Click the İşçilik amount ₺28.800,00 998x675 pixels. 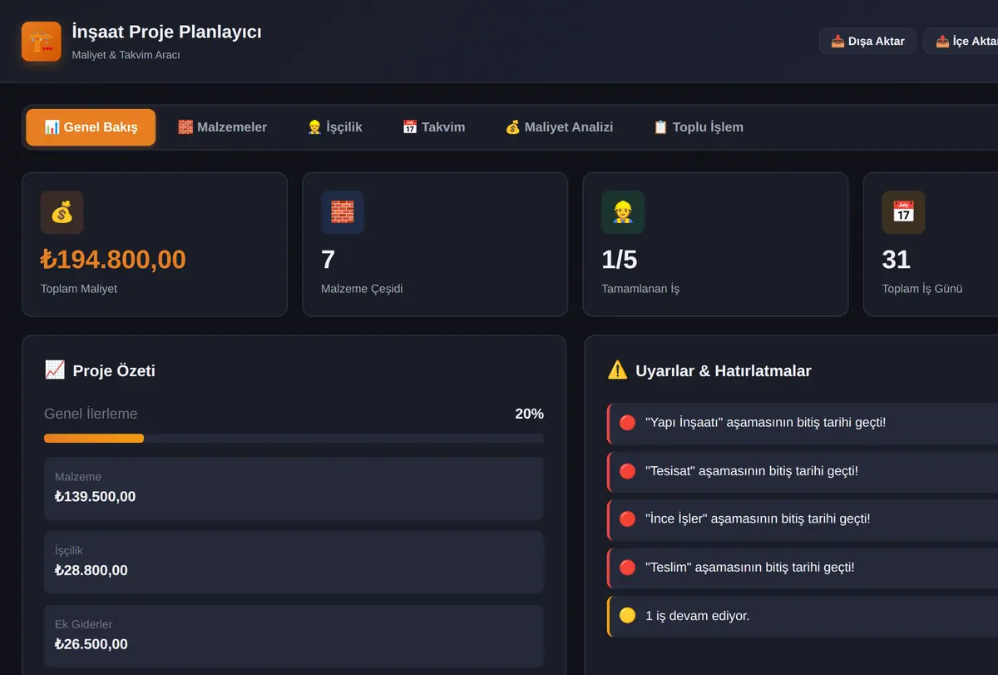91,570
